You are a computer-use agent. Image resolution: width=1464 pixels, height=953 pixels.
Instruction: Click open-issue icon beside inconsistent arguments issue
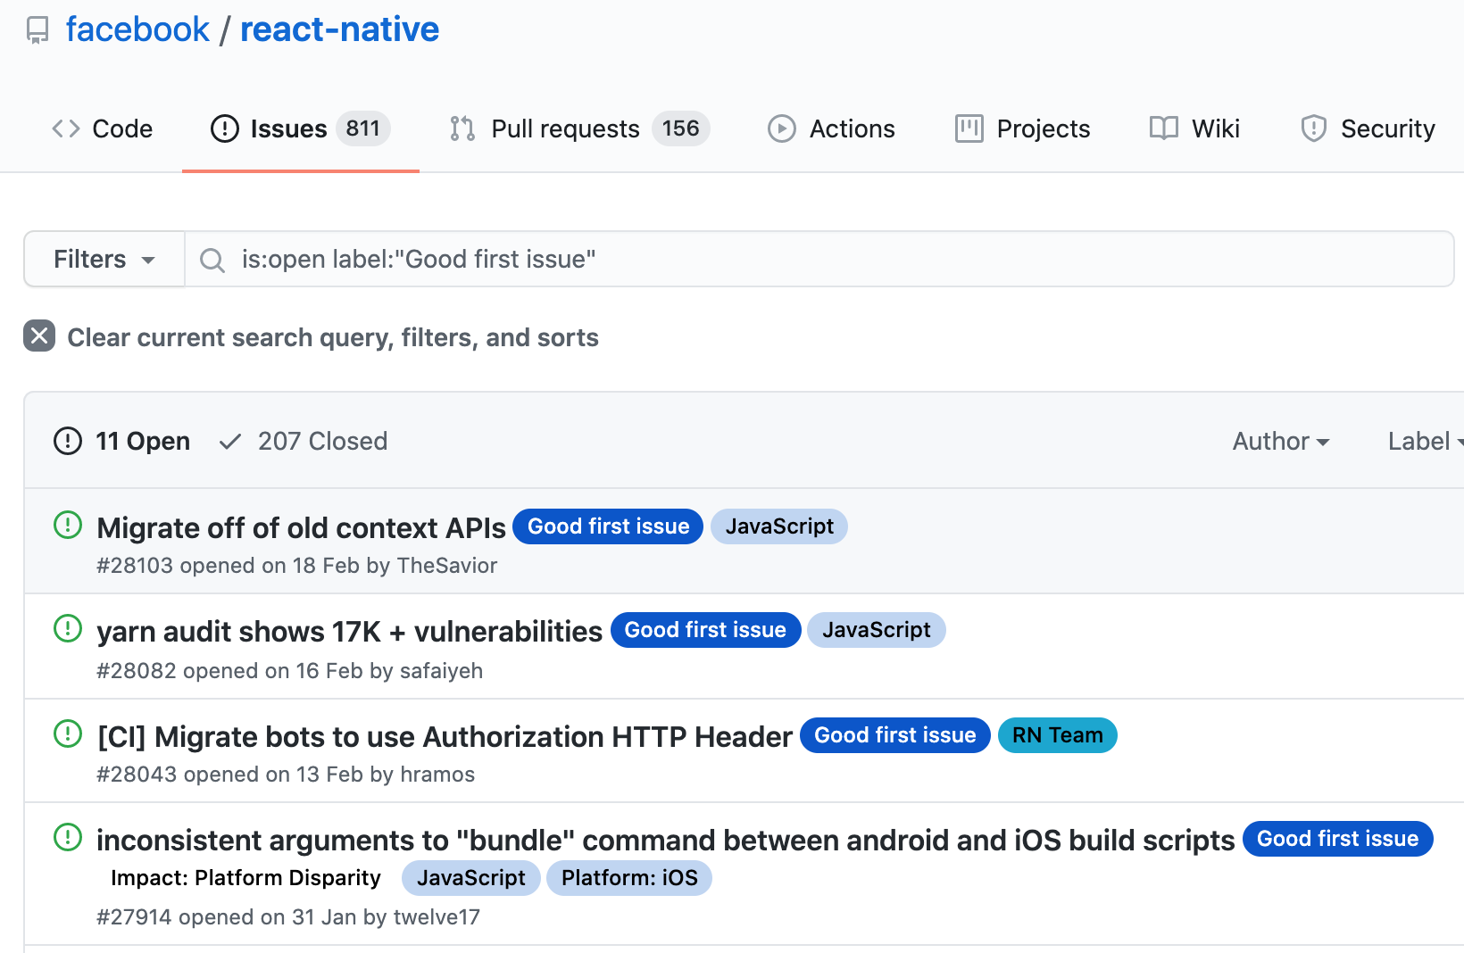[68, 838]
